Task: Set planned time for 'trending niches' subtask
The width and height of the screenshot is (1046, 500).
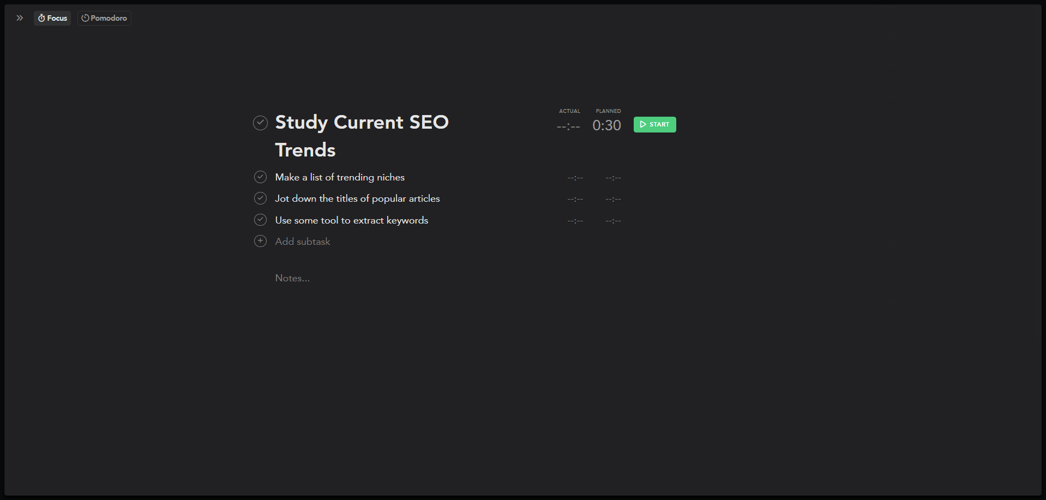Action: pos(613,178)
